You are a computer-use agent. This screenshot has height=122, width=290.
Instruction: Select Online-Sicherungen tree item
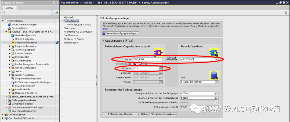point(25,68)
